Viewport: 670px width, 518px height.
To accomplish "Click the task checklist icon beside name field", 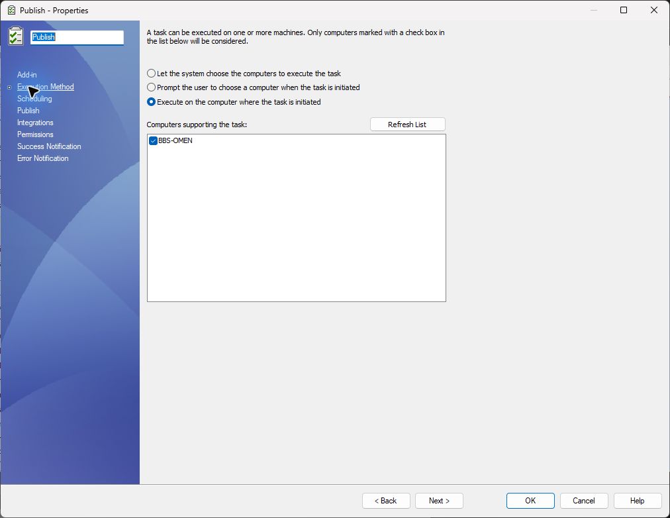I will pyautogui.click(x=16, y=36).
